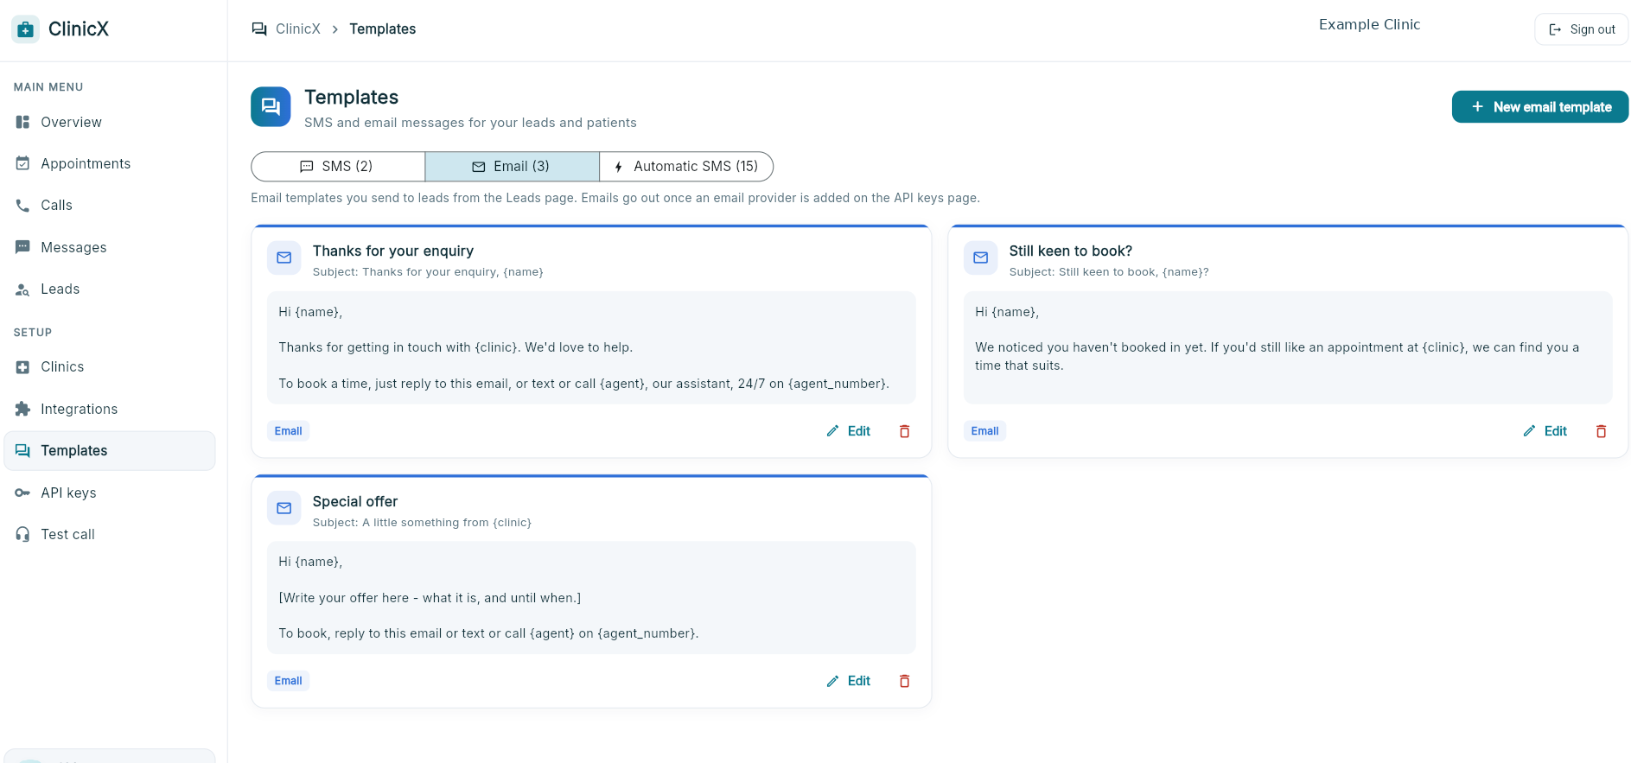1631x763 pixels.
Task: Delete the 'Still keen to book?' template
Action: tap(1602, 431)
